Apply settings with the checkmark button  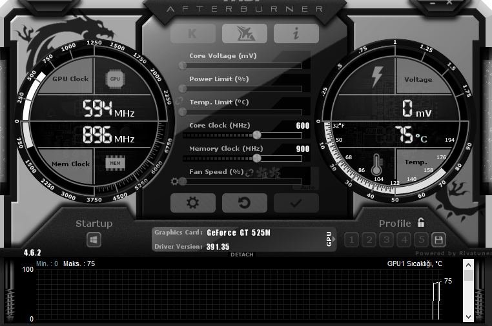coord(296,203)
